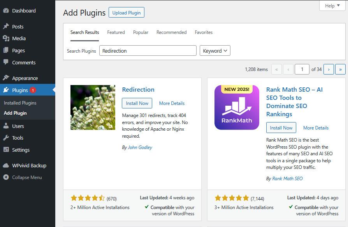Go to Installed Plugins submenu
This screenshot has width=348, height=227.
coord(20,103)
